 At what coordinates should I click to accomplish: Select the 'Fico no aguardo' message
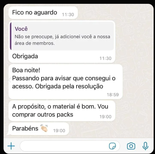tap(43, 13)
